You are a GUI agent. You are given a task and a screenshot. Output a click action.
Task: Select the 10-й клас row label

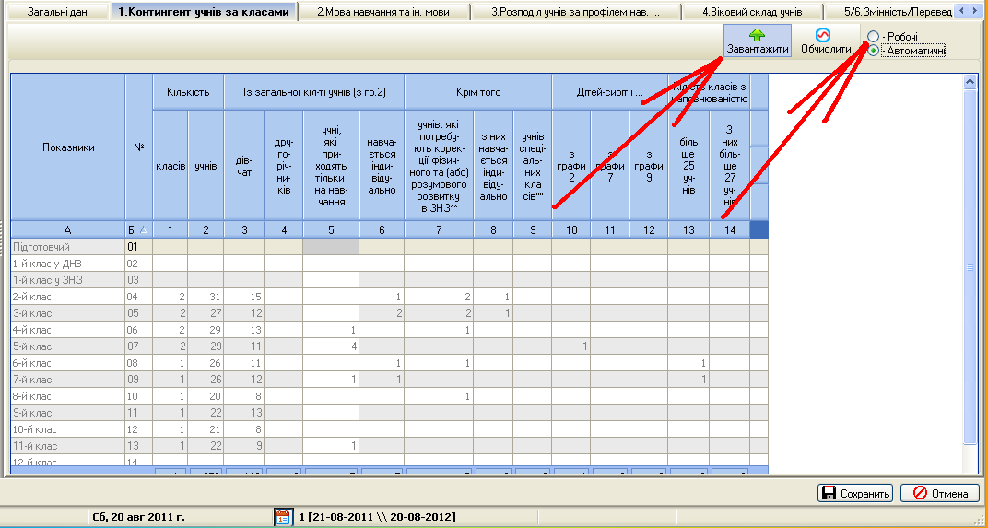click(x=68, y=429)
